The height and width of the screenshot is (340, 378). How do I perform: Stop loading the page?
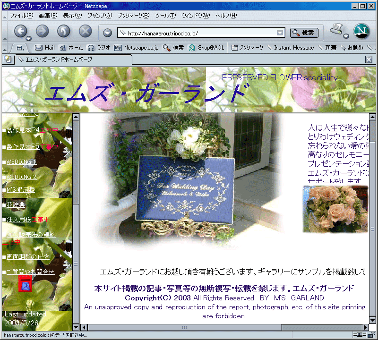click(86, 31)
